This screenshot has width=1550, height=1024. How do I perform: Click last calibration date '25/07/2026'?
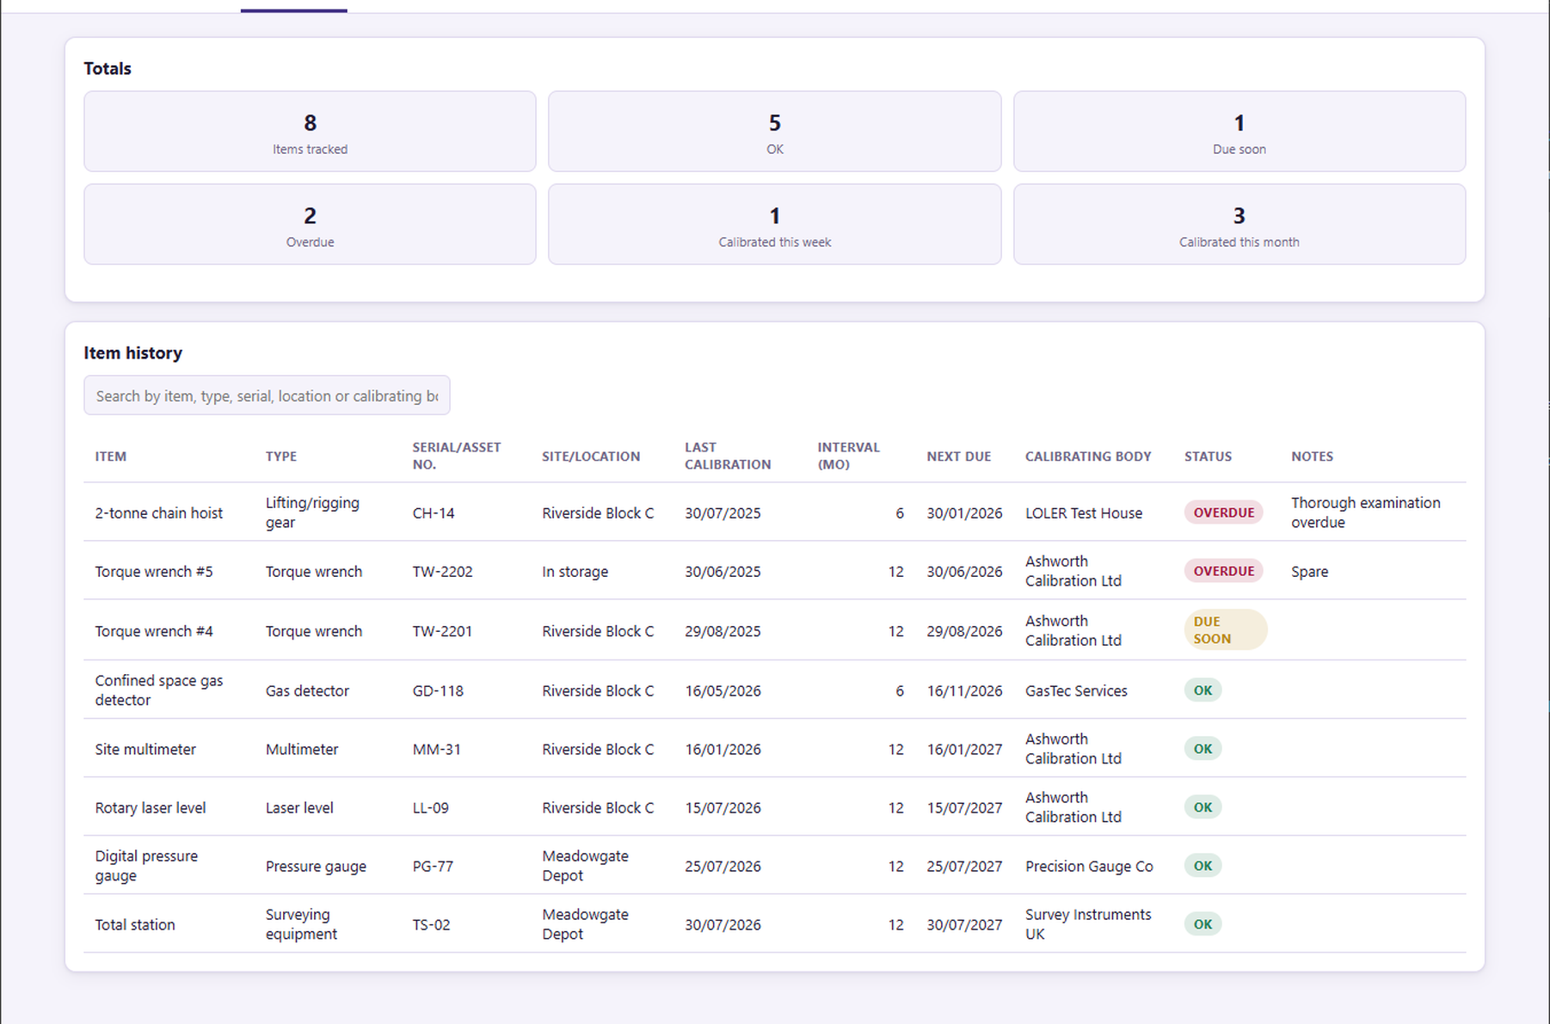coord(723,867)
